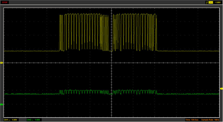The image size is (223, 122).
Task: Select the trigger level T marker
Action: pos(221,89)
